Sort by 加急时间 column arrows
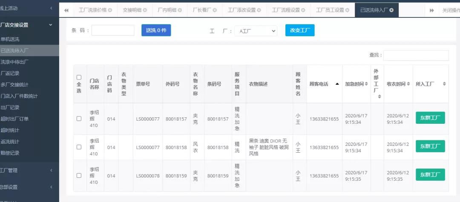Screen dimensions: 460x202 366,84
